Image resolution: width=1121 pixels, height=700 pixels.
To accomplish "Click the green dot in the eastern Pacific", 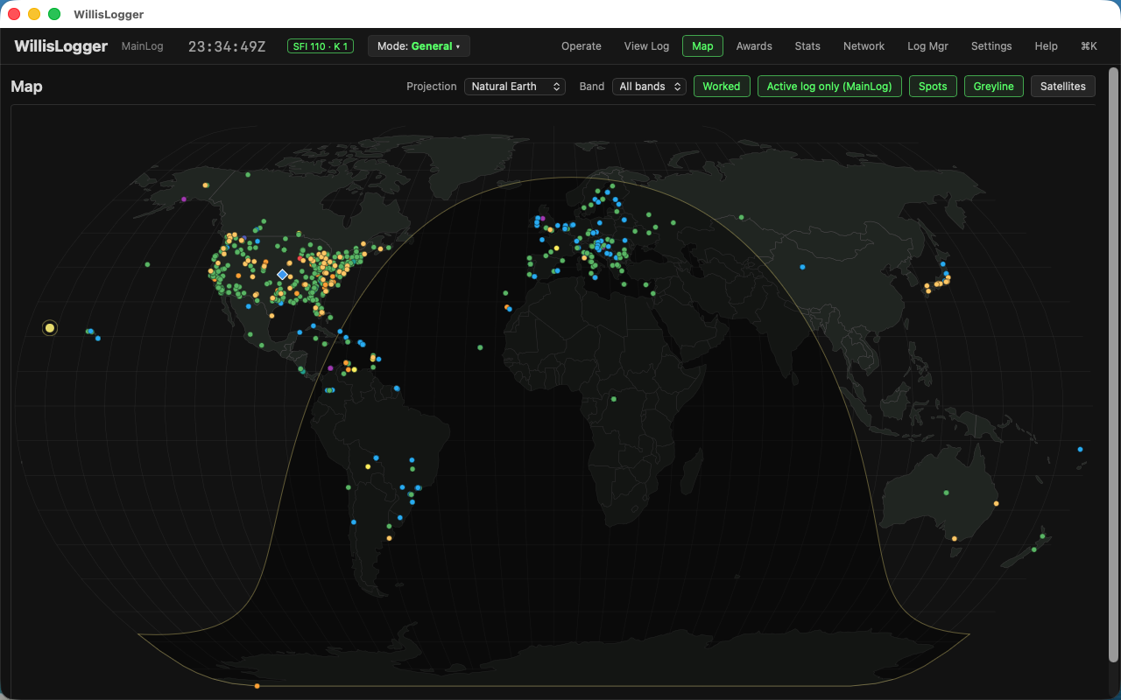I will [147, 264].
